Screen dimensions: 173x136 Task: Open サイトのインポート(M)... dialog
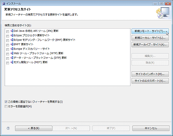[x=150, y=74]
